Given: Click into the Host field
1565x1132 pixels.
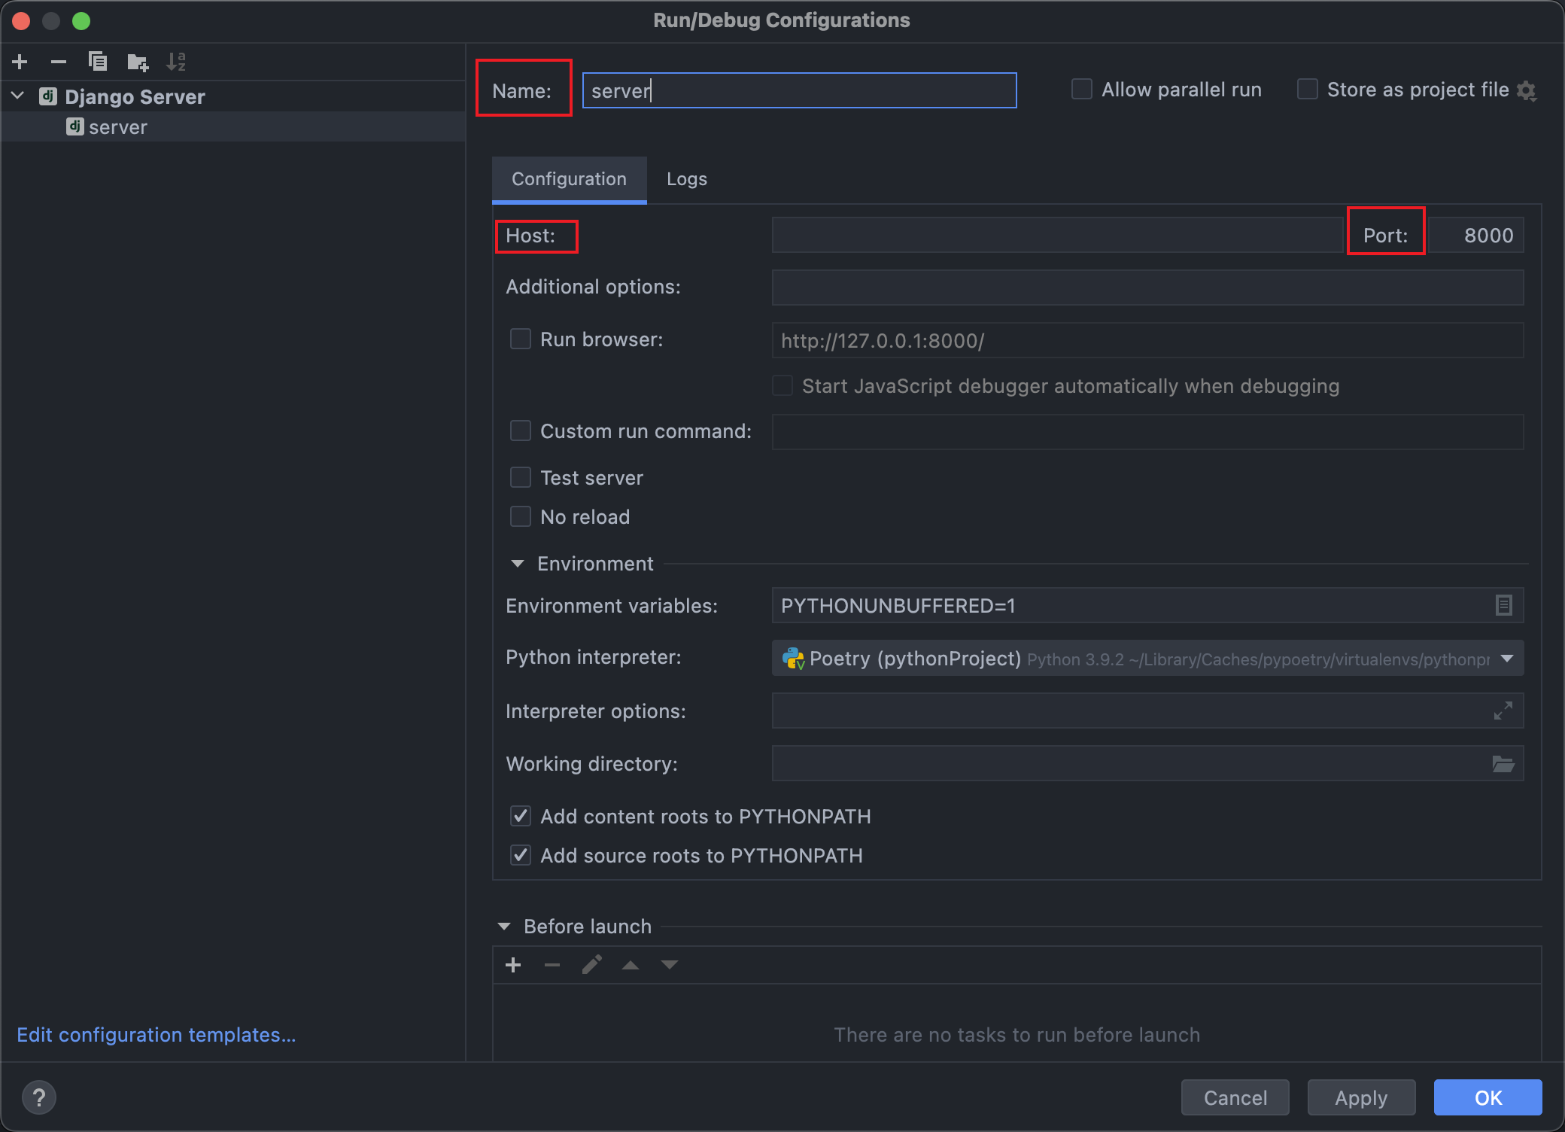Looking at the screenshot, I should [1058, 235].
